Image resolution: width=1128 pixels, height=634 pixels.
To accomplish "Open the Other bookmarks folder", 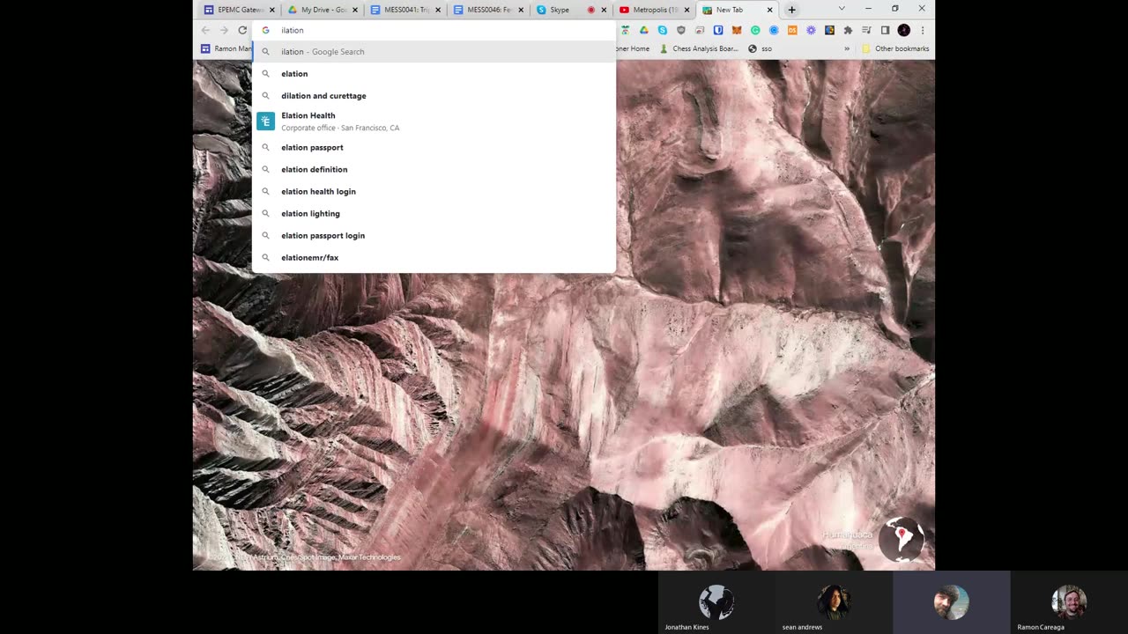I will [x=895, y=48].
